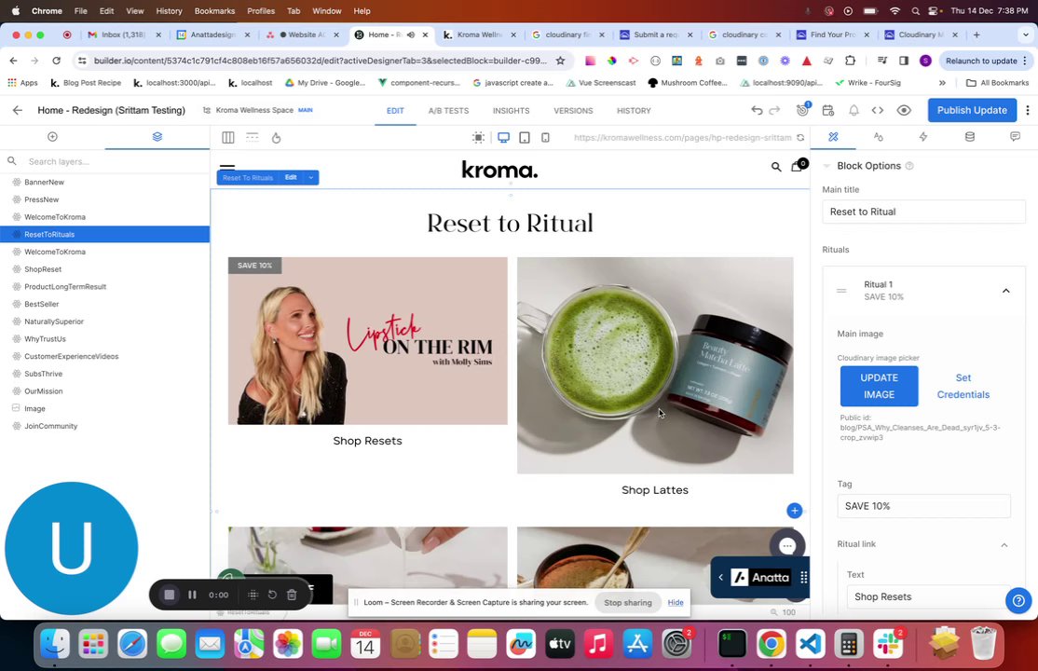Redo the last change

(774, 111)
